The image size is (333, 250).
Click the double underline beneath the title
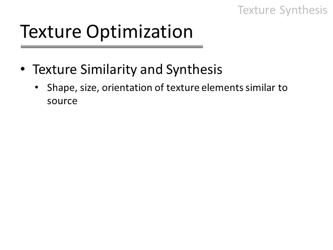click(112, 47)
